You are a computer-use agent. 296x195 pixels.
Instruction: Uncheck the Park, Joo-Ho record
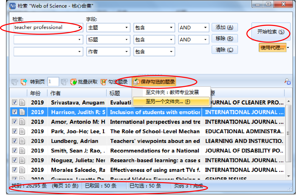[15, 131]
